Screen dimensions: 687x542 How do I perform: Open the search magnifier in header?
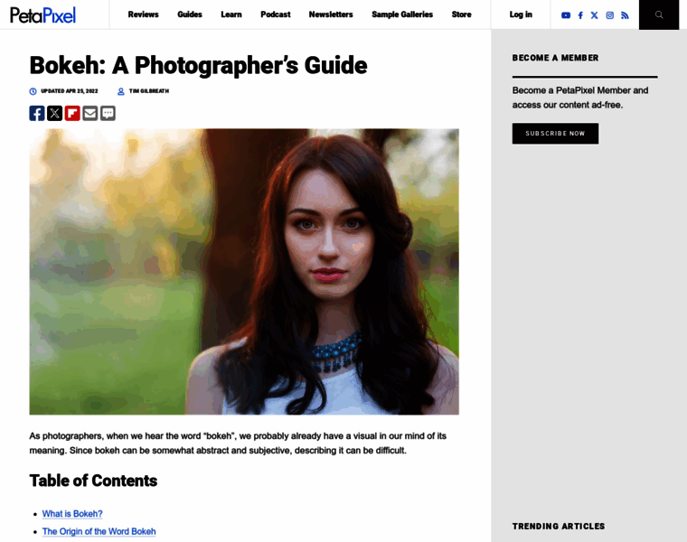[659, 14]
